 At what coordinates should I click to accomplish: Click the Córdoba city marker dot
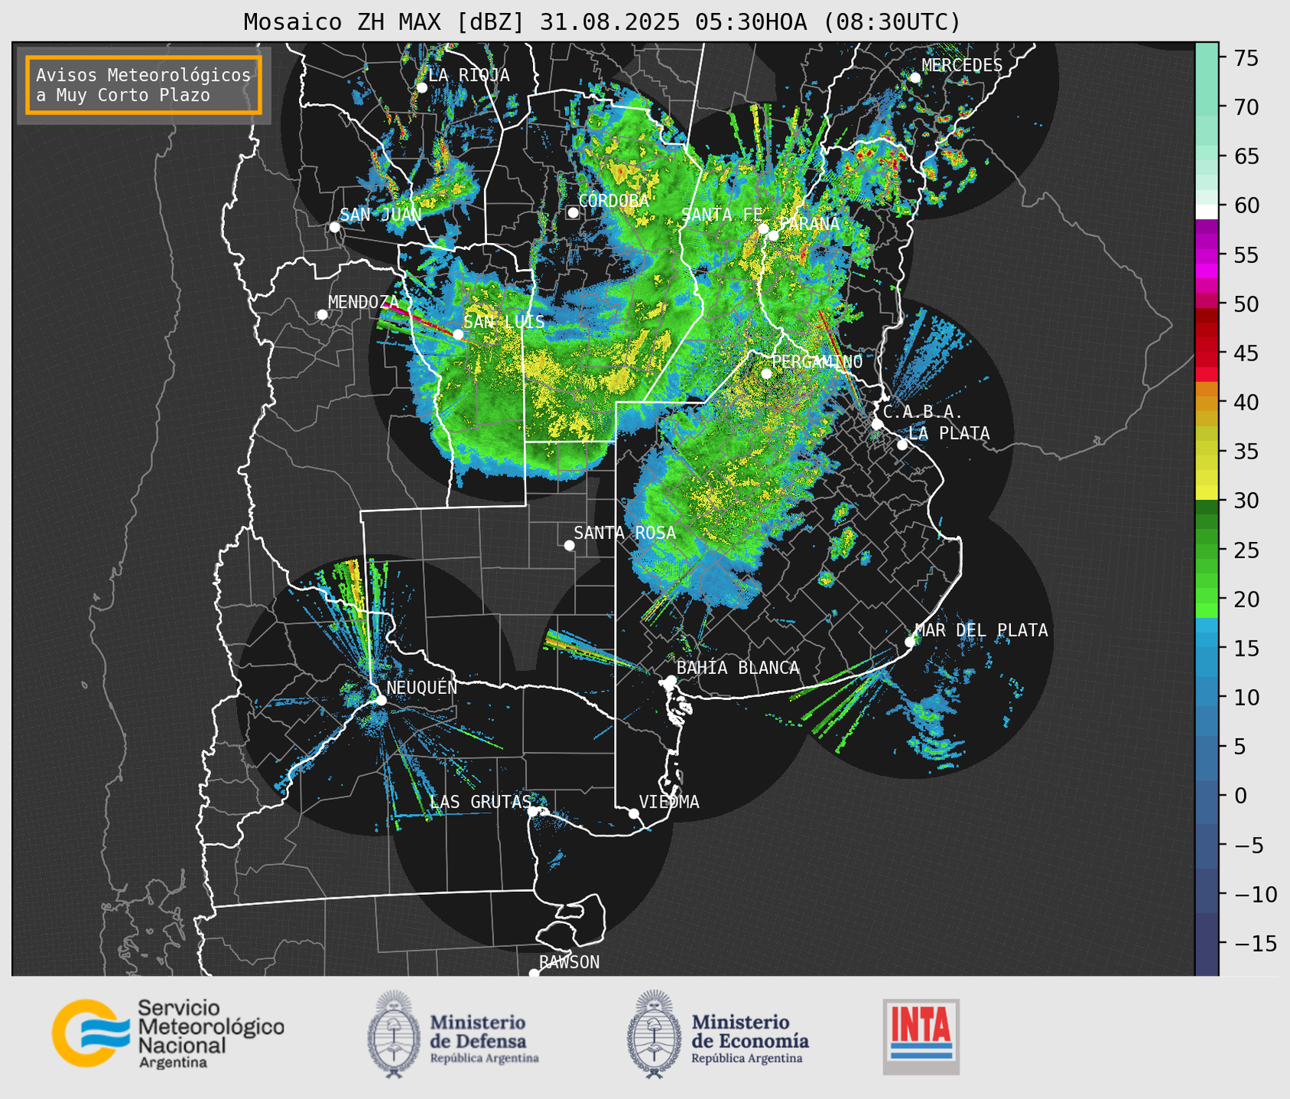coord(573,212)
